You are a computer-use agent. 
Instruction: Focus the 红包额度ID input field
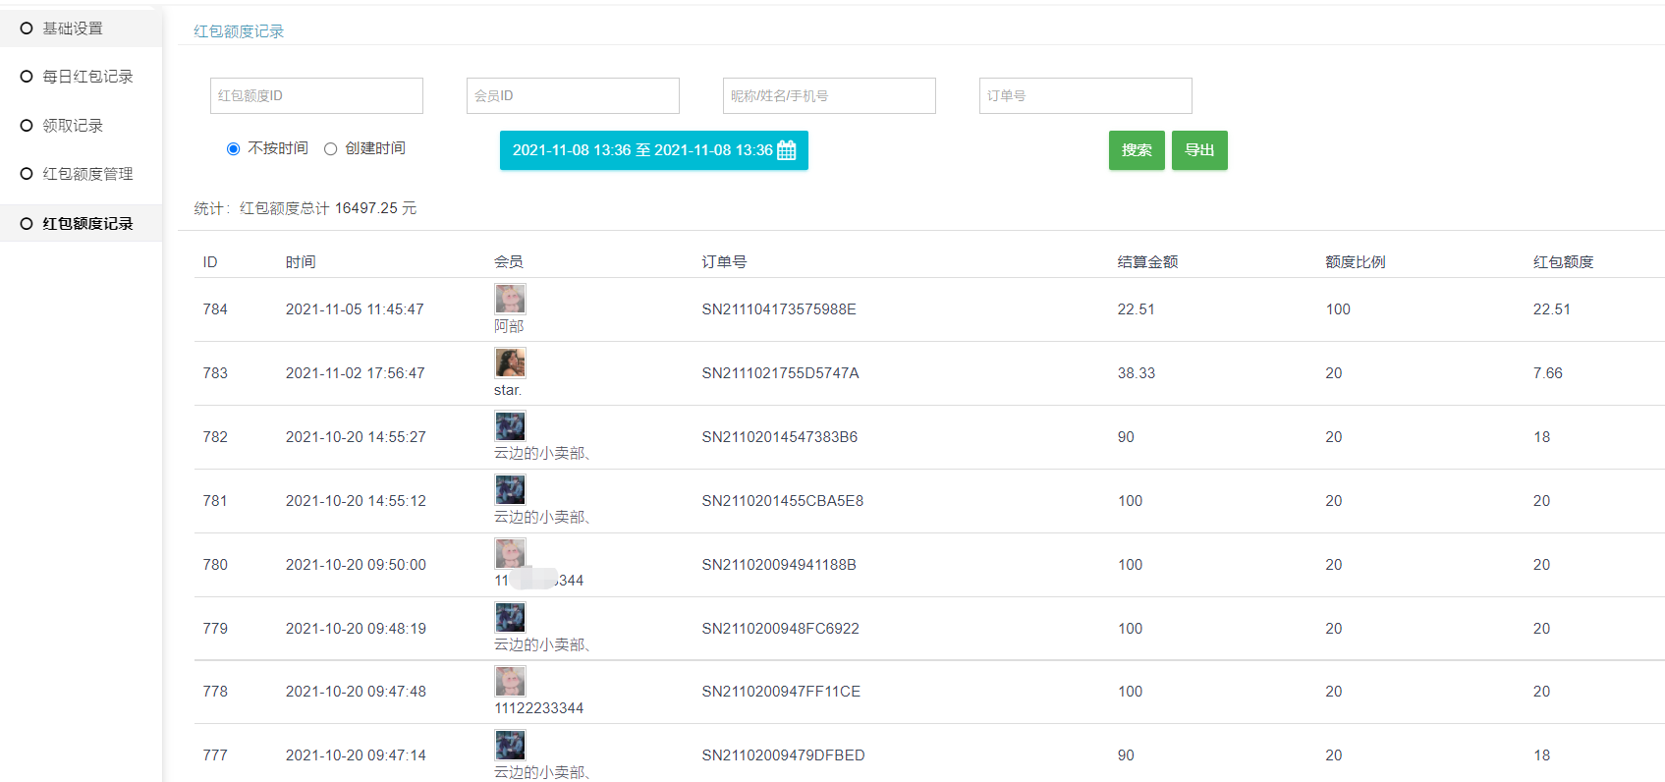coord(316,96)
